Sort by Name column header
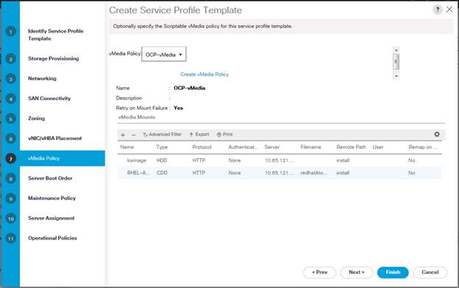The image size is (459, 288). [127, 147]
